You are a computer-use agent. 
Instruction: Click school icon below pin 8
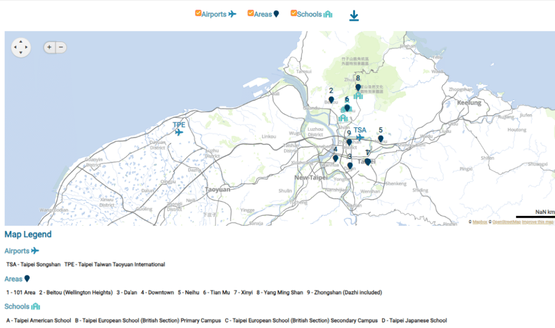pos(358,96)
